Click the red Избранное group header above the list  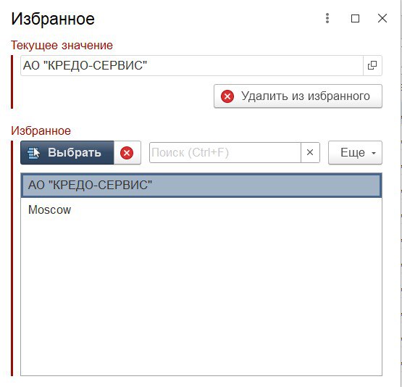coord(41,130)
